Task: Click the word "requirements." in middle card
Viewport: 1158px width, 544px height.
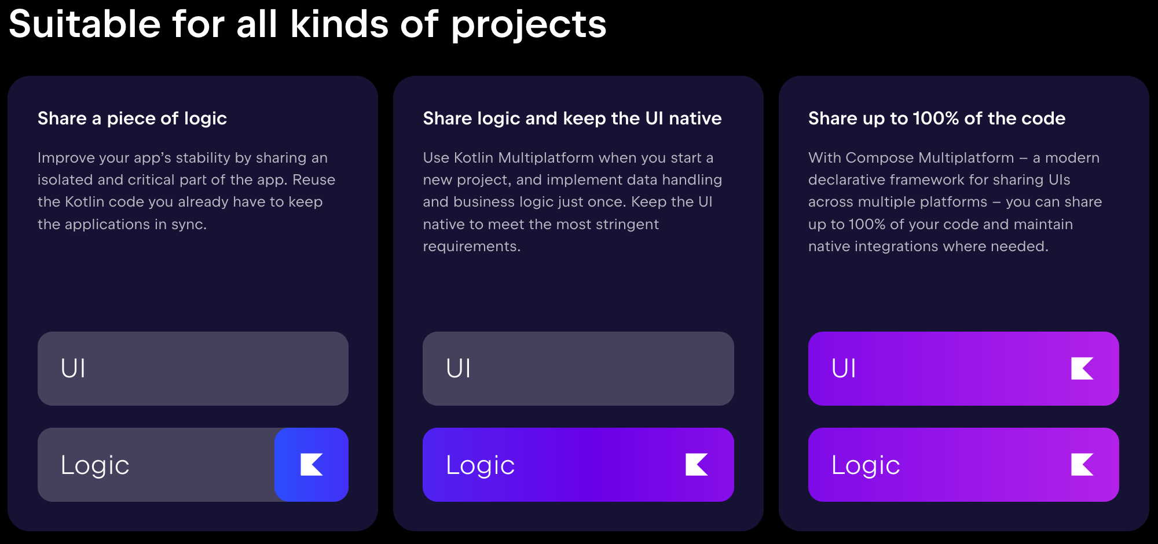Action: tap(471, 247)
